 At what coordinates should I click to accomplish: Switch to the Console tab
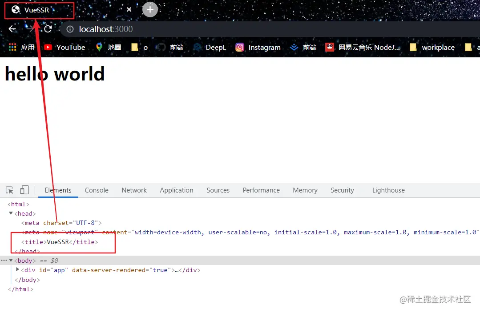click(97, 190)
